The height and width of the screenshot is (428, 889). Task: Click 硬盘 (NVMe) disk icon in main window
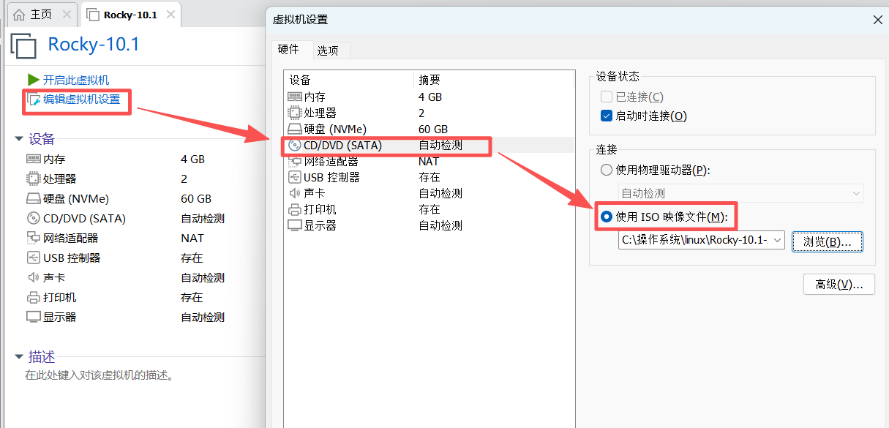pyautogui.click(x=33, y=198)
